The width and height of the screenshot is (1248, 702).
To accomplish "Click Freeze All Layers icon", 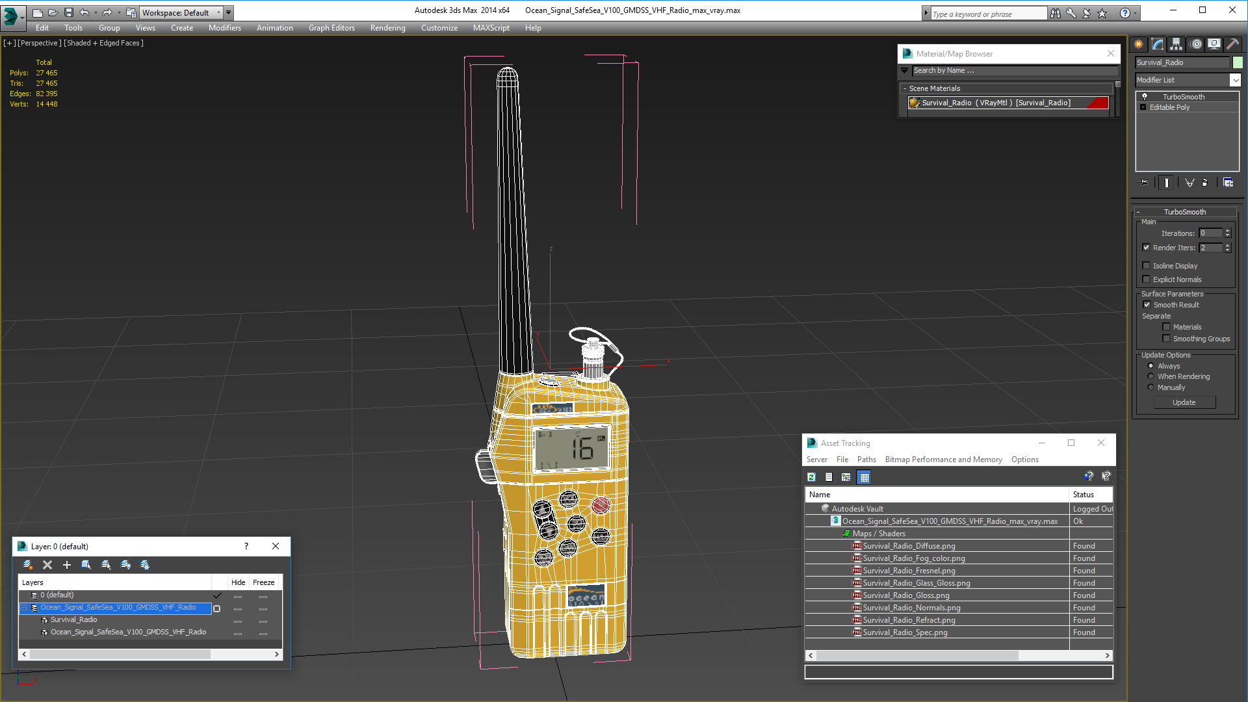I will 145,565.
